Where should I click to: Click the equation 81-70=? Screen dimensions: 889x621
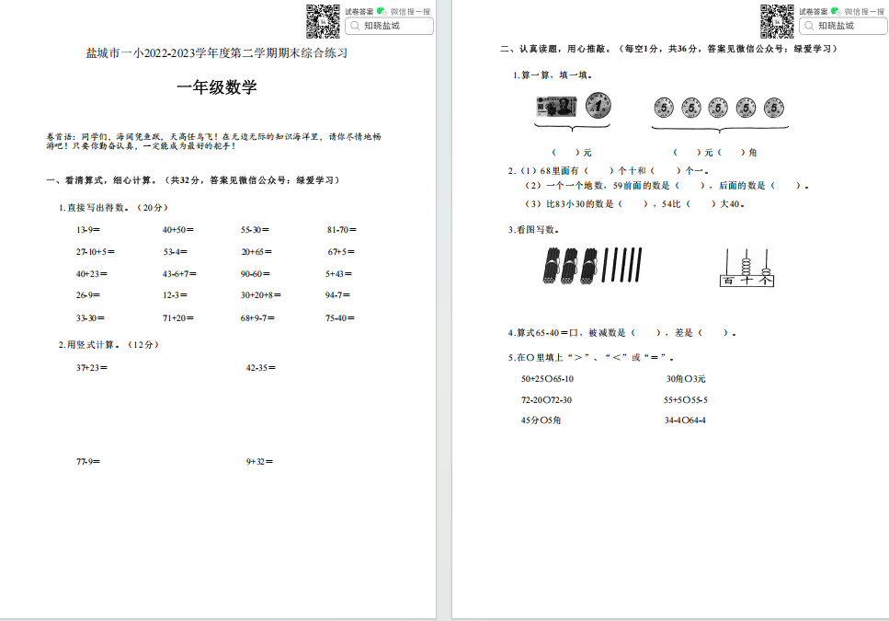(x=342, y=230)
